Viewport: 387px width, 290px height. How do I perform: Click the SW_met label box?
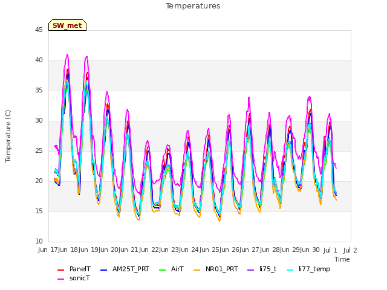click(x=67, y=25)
